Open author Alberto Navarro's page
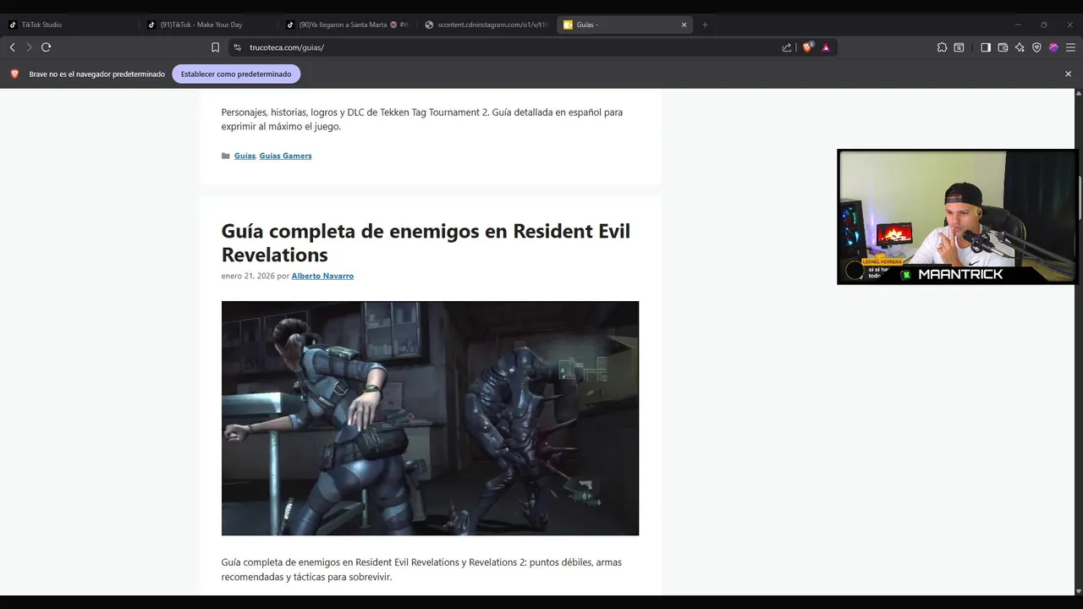Viewport: 1083px width, 609px height. click(x=322, y=276)
